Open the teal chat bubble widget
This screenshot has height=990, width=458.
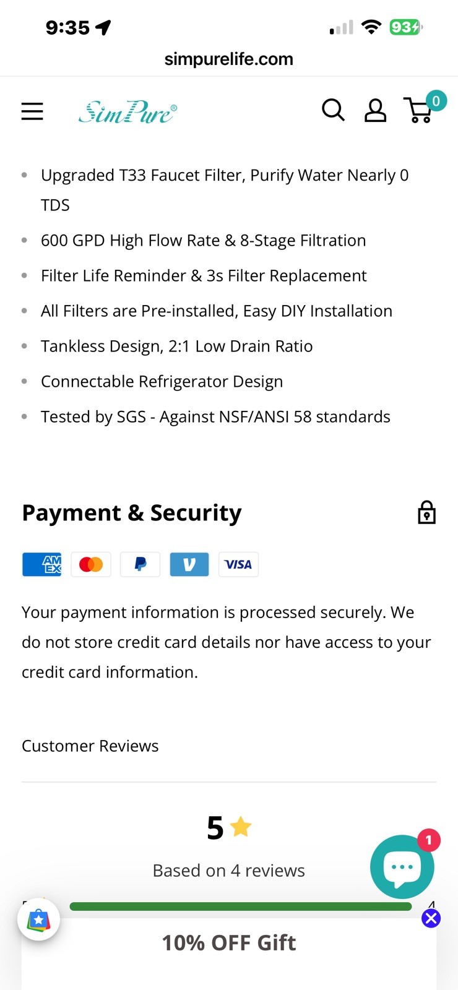402,866
